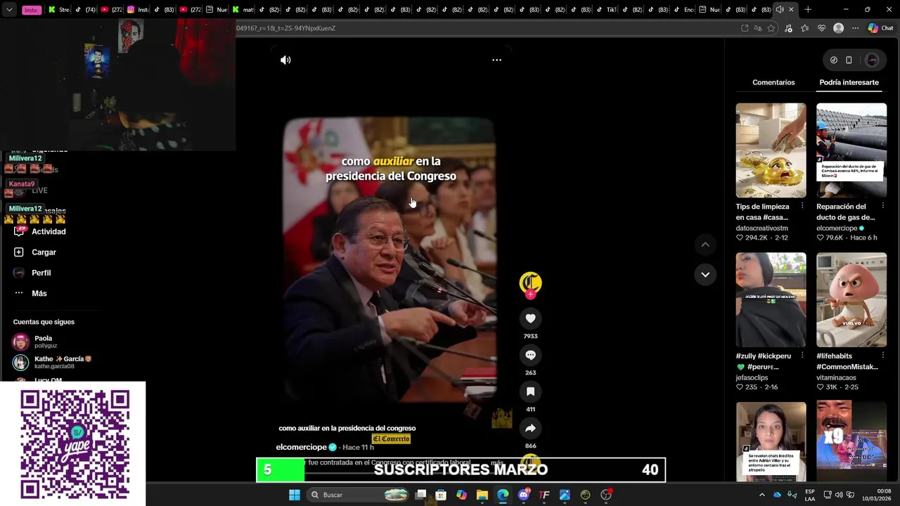This screenshot has width=900, height=506.
Task: Mute the current tab via speaker icon
Action: 779,10
